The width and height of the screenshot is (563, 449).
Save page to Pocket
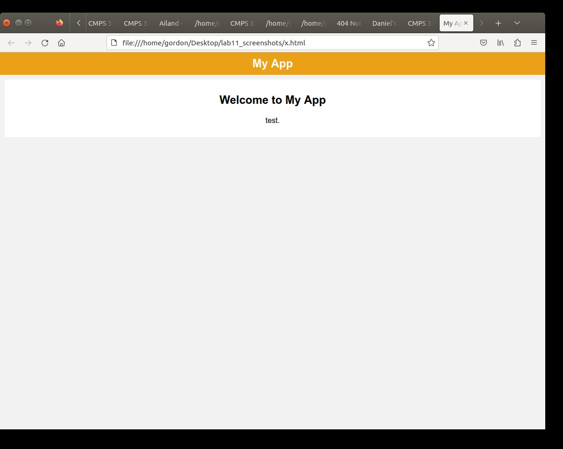(484, 43)
